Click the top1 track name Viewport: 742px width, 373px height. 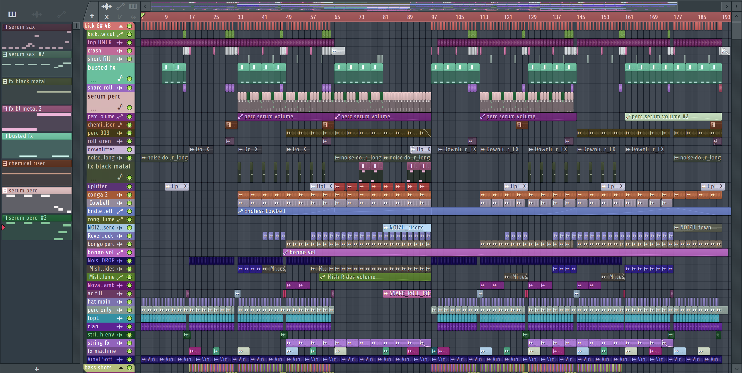[93, 318]
